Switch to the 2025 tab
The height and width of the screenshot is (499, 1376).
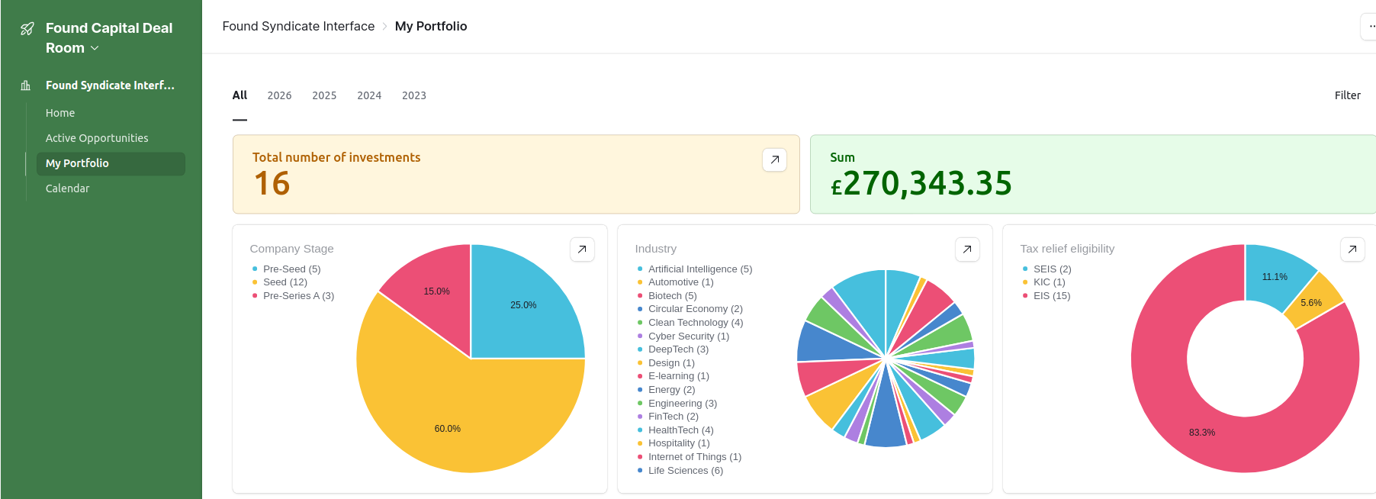point(324,95)
